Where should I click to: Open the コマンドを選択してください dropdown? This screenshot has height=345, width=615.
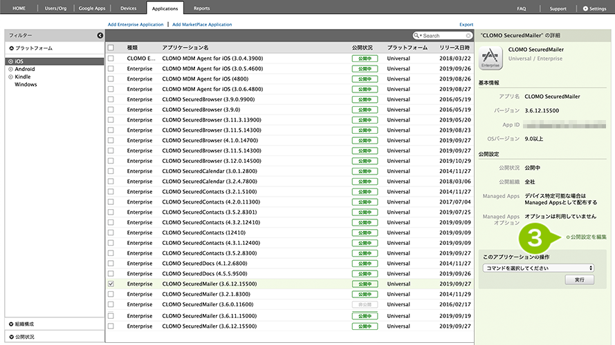pos(538,268)
